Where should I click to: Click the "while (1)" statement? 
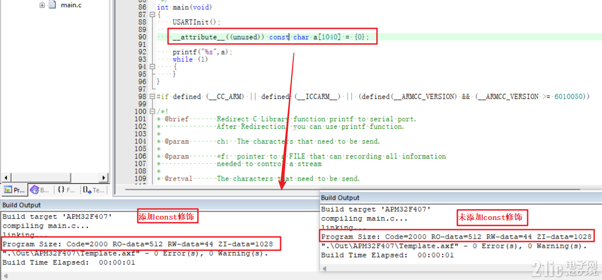(x=190, y=60)
